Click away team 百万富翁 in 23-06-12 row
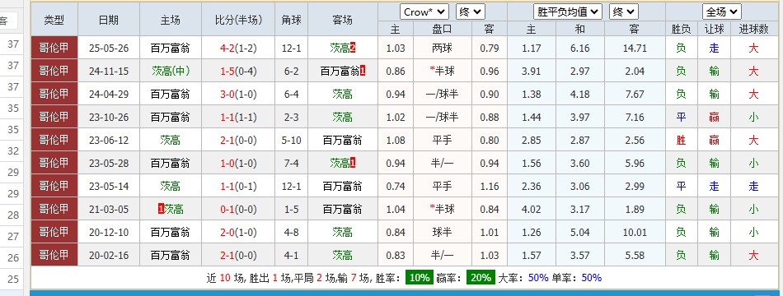 pos(343,141)
